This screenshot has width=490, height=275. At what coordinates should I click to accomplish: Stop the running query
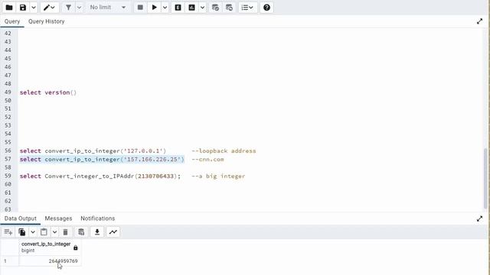(x=140, y=8)
